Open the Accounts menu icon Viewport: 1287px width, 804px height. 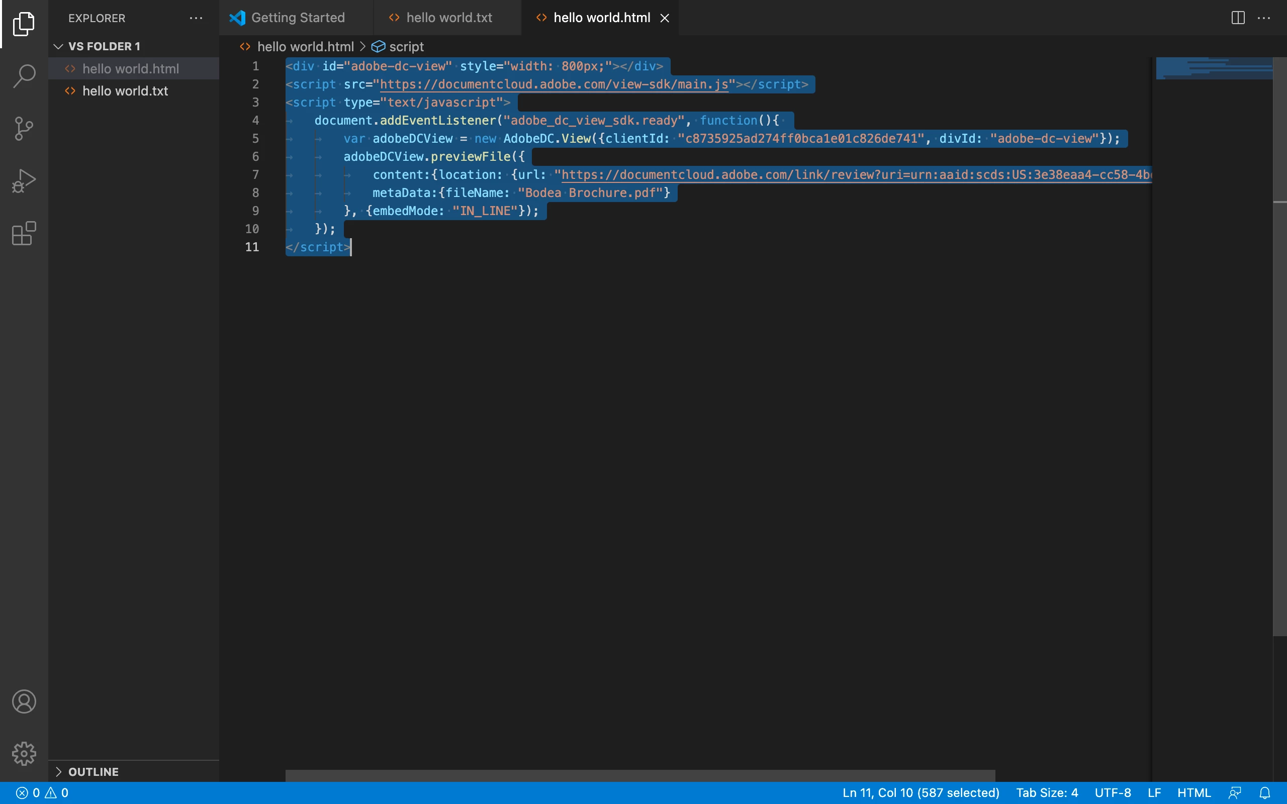24,701
